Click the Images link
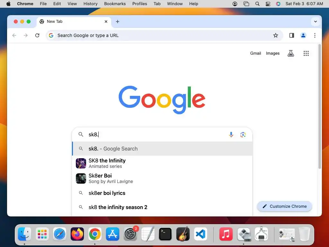This screenshot has width=329, height=247. pos(272,53)
